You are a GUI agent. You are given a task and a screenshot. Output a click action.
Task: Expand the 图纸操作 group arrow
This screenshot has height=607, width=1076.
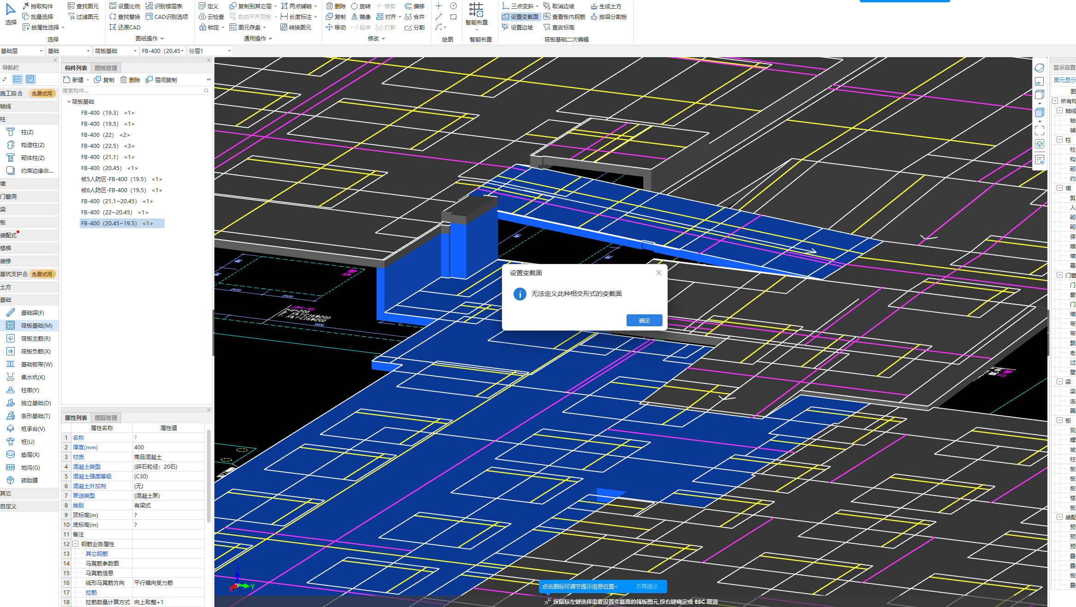[162, 39]
